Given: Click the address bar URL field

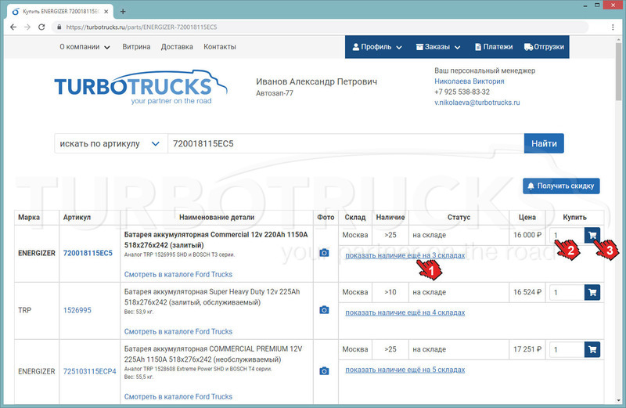Looking at the screenshot, I should point(319,27).
